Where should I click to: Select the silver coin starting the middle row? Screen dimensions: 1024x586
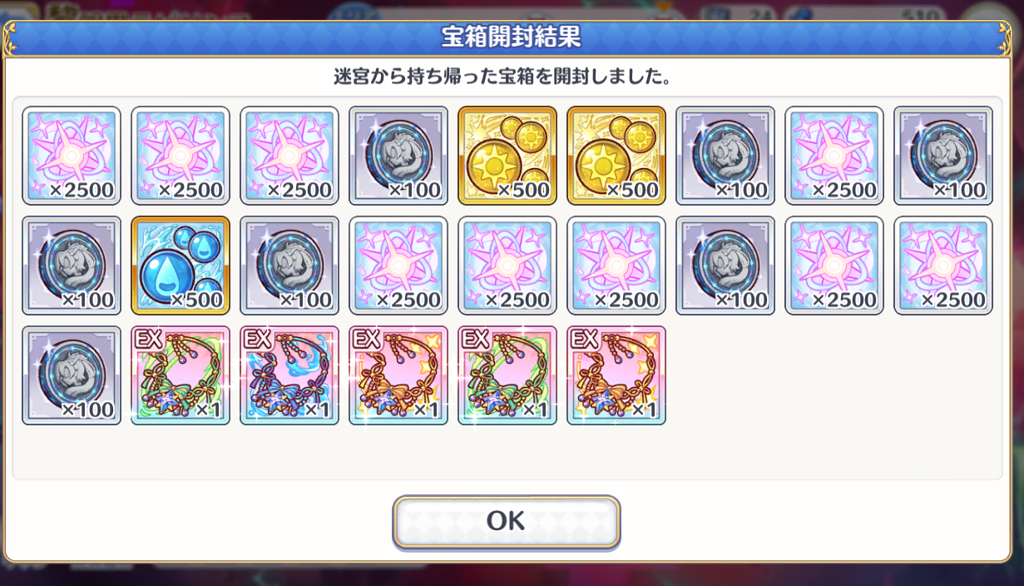pos(72,266)
